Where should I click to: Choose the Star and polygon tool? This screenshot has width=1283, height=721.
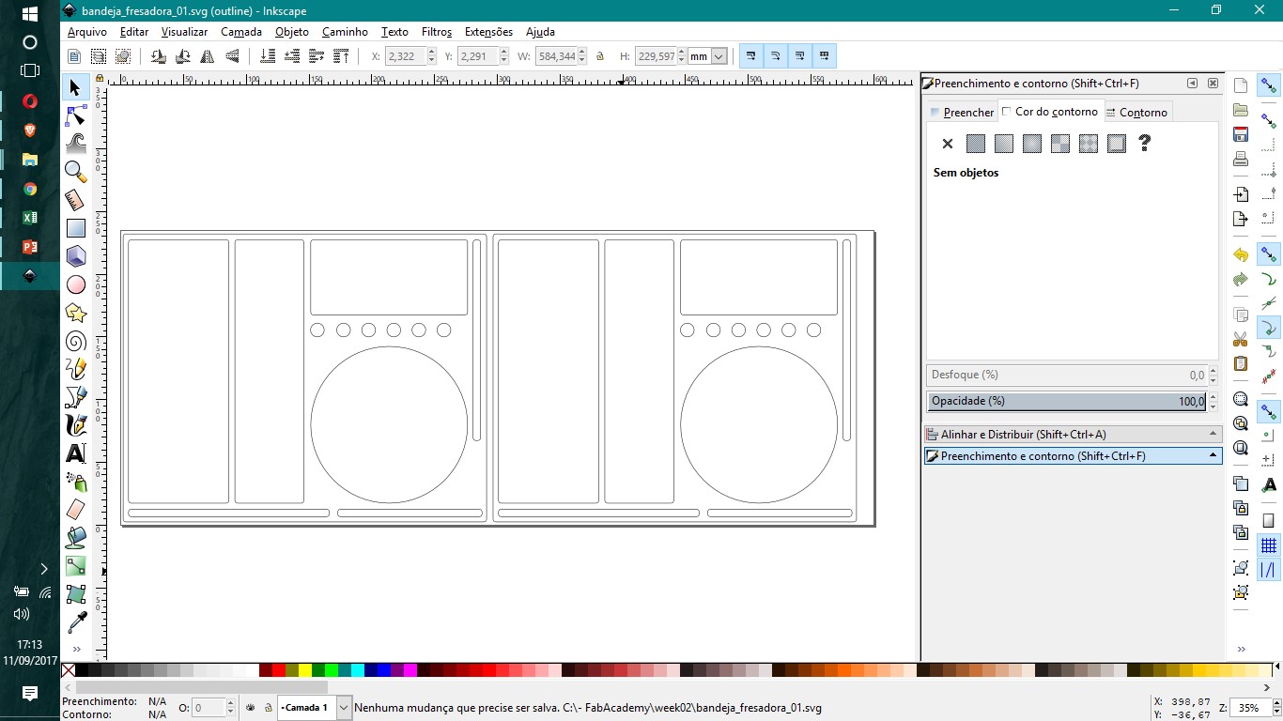[x=76, y=313]
